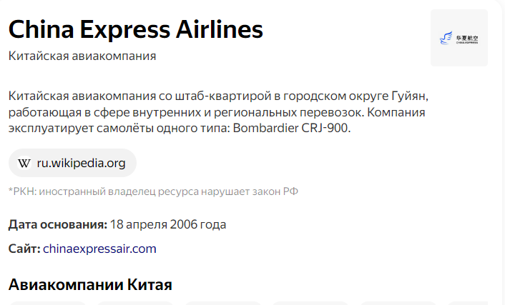The width and height of the screenshot is (505, 305).
Task: Open the chinaexpressair.com website link
Action: [x=99, y=249]
